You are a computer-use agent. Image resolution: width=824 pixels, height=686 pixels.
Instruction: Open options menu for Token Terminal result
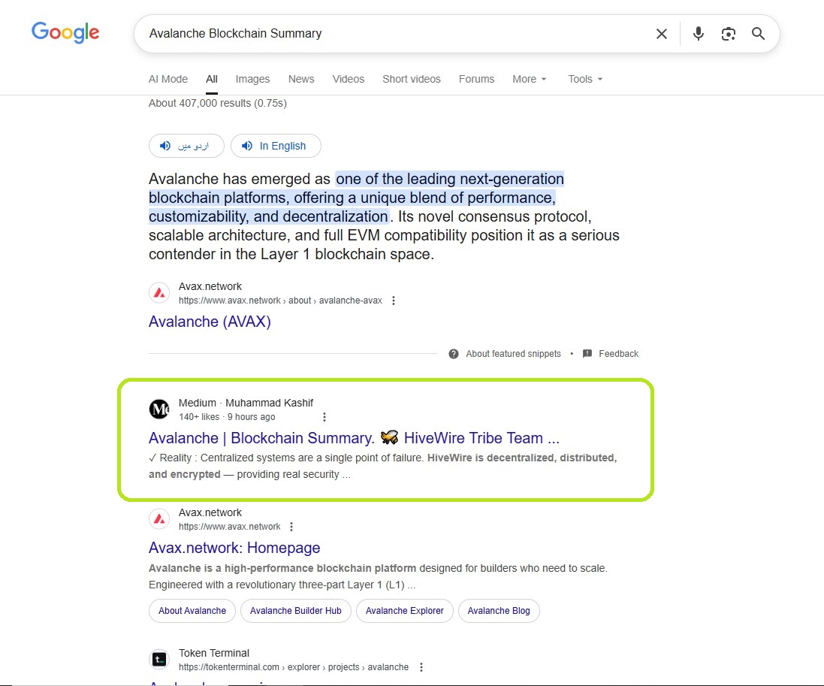click(x=421, y=667)
